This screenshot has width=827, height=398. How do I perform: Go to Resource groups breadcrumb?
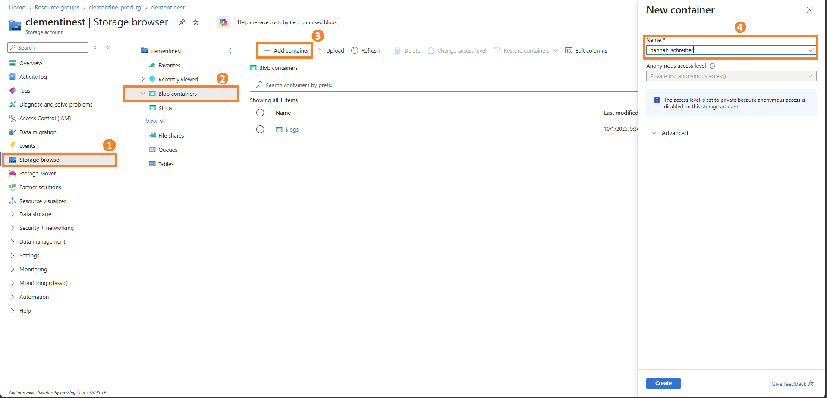57,7
